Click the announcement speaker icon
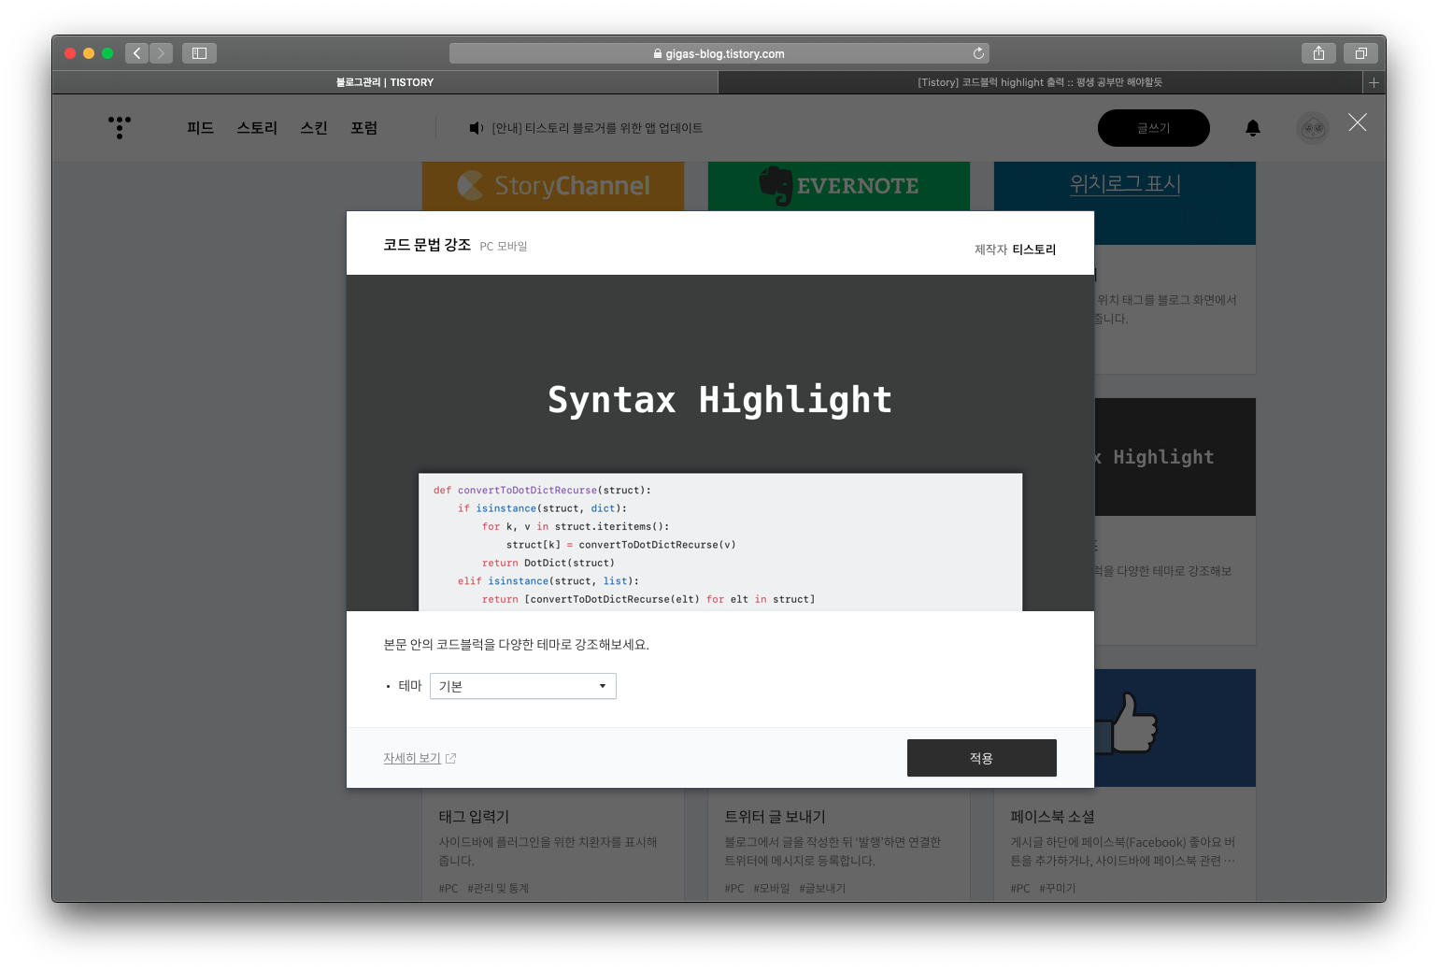 476,128
